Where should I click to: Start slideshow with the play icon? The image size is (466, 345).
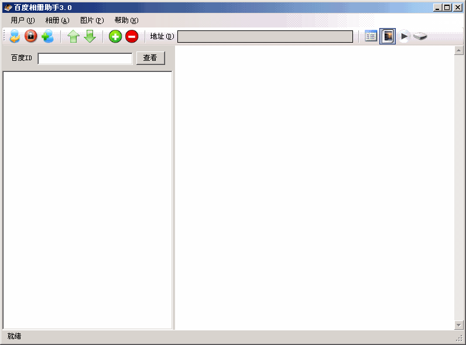coord(404,36)
